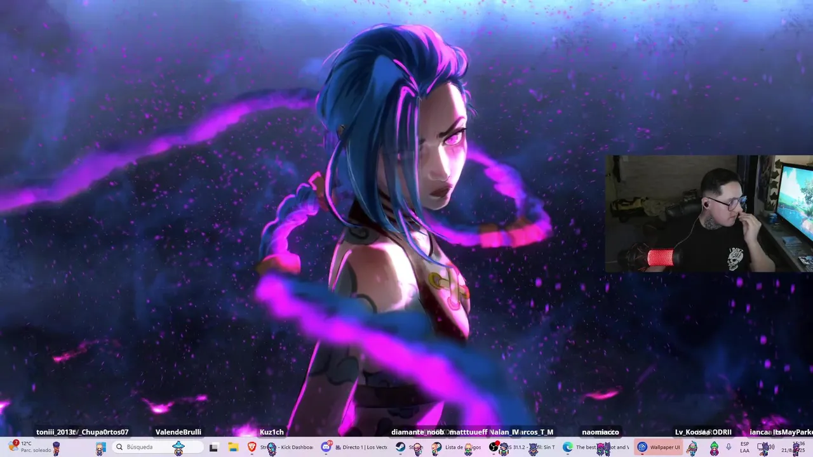Open File Explorer from the taskbar
Image resolution: width=813 pixels, height=457 pixels.
click(233, 447)
